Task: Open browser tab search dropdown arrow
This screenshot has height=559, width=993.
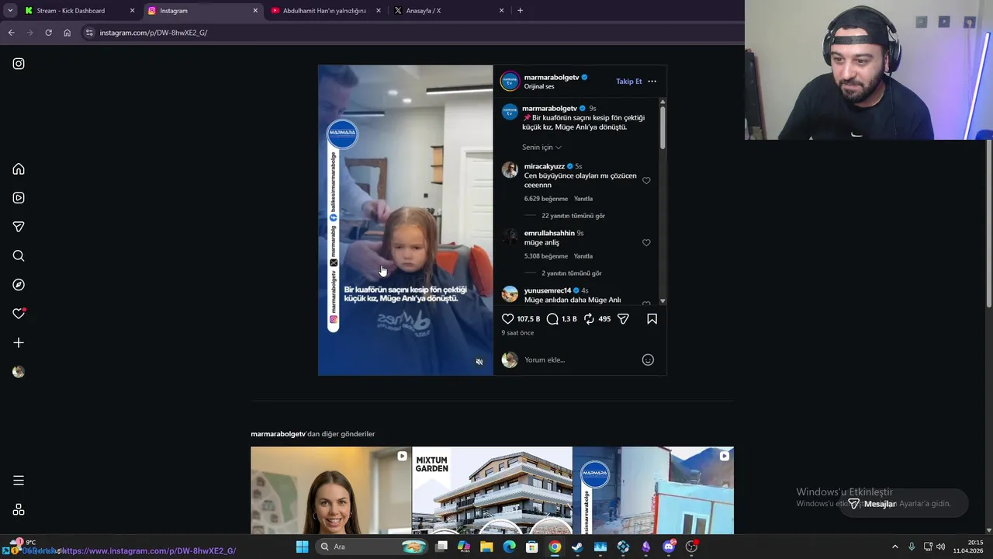Action: tap(10, 11)
